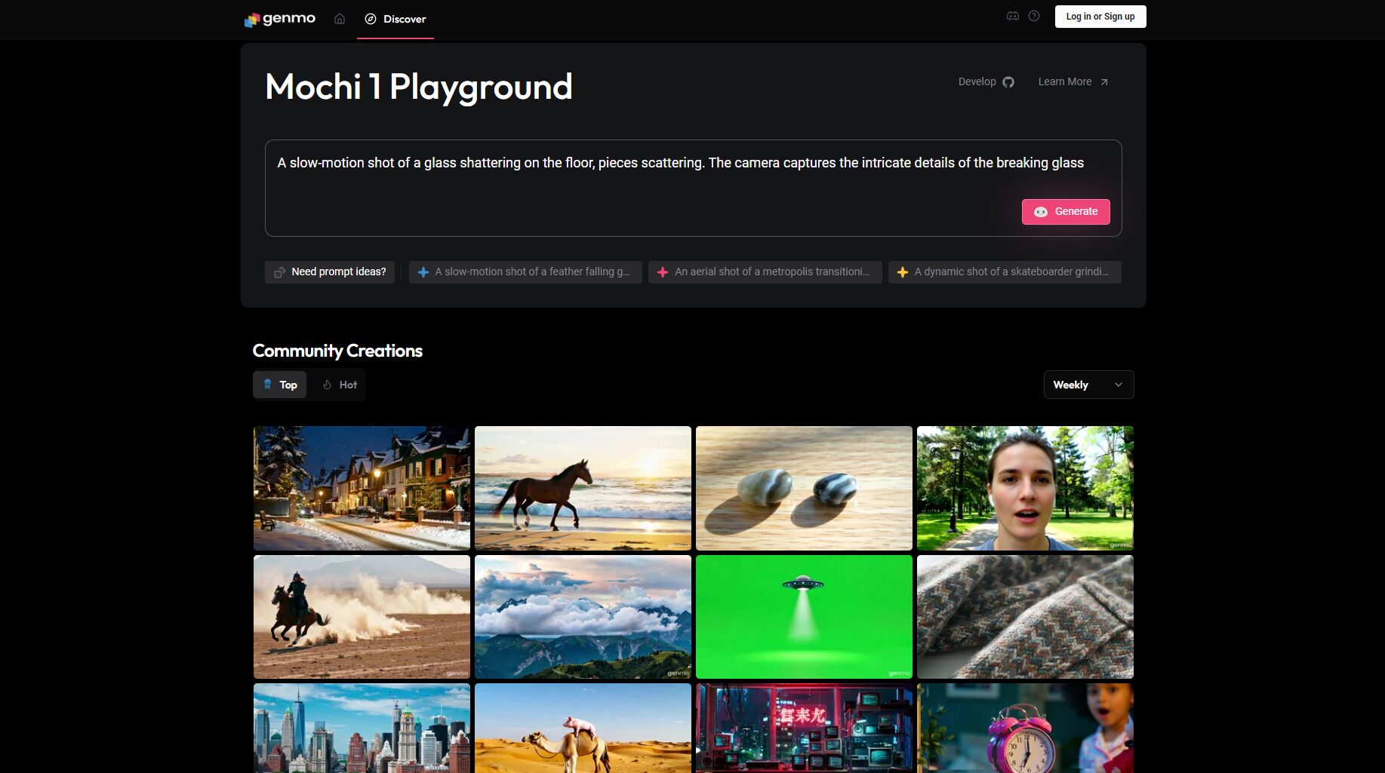The width and height of the screenshot is (1385, 773).
Task: Use the skateboarder prompt suggestion
Action: pos(1004,272)
